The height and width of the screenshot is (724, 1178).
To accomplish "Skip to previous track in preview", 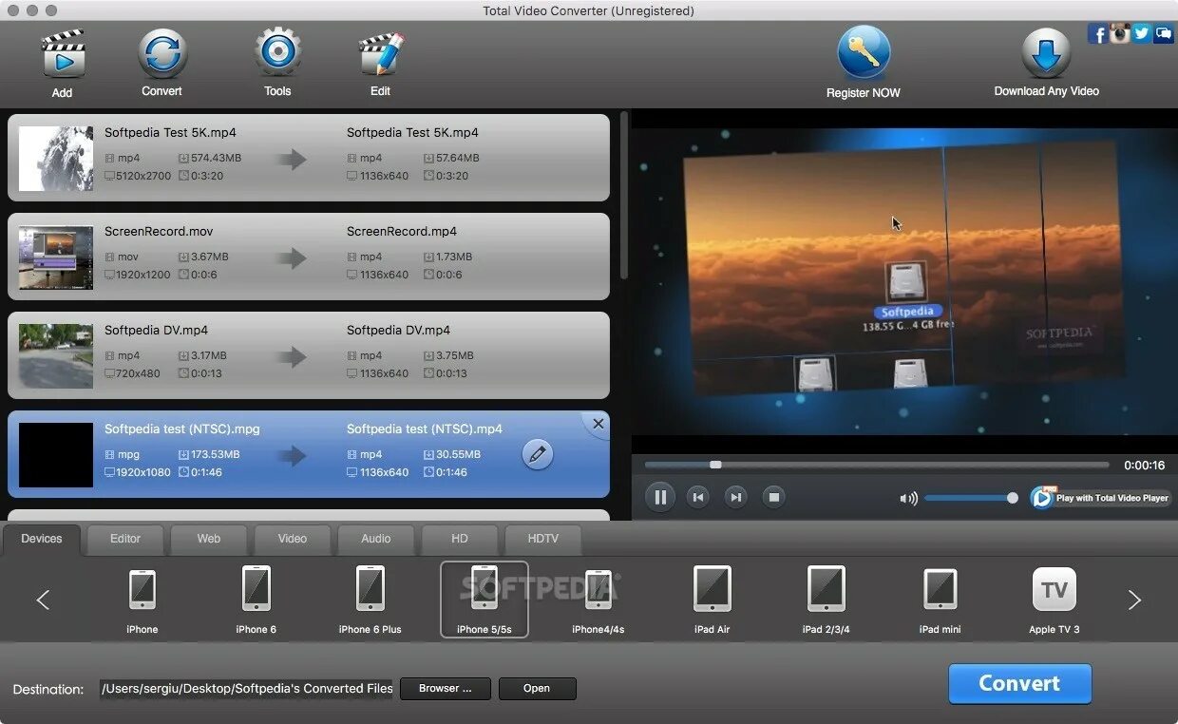I will pos(698,497).
